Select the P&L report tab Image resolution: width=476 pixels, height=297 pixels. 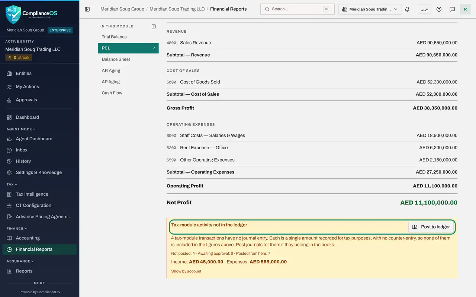coord(128,48)
